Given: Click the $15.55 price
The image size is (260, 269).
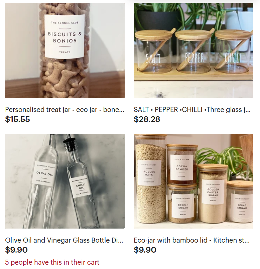Looking at the screenshot, I should (17, 119).
